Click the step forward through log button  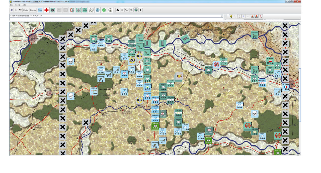coord(16,10)
